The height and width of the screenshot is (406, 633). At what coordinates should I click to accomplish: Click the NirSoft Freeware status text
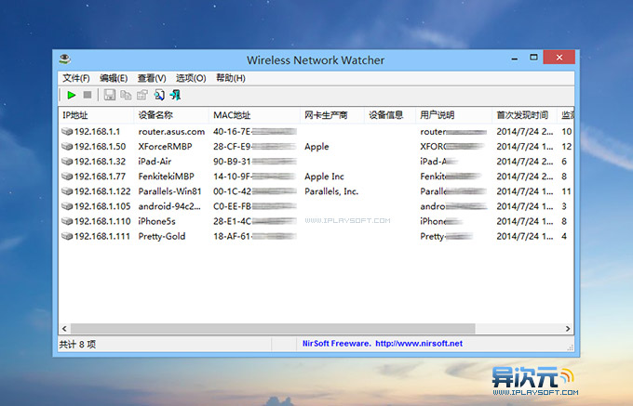click(336, 344)
